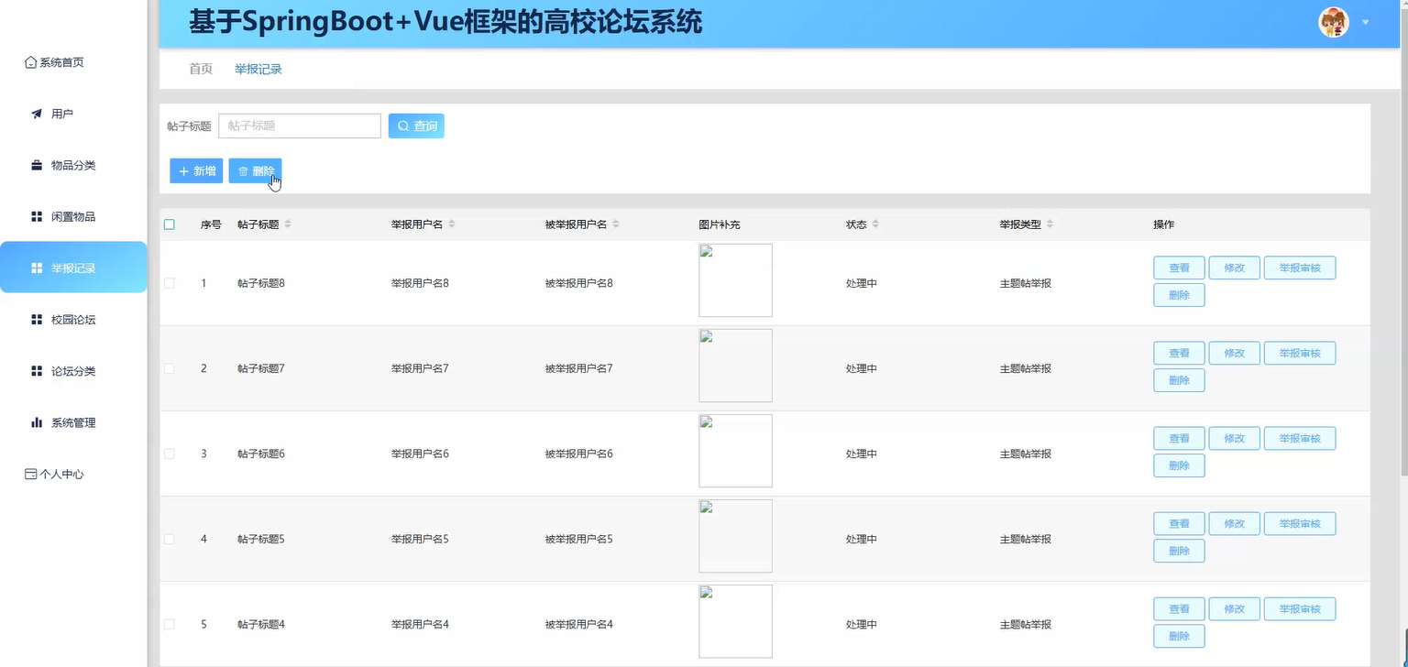Image resolution: width=1408 pixels, height=667 pixels.
Task: Click 删除 for 帖子标题7 row
Action: 1179,380
